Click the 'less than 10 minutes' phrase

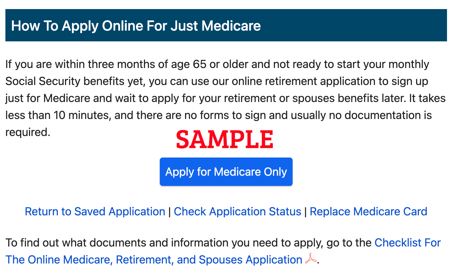[58, 115]
